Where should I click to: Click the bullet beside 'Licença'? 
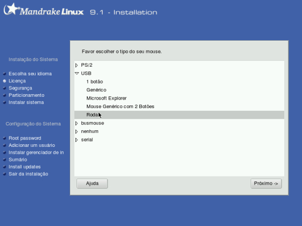tap(5, 81)
